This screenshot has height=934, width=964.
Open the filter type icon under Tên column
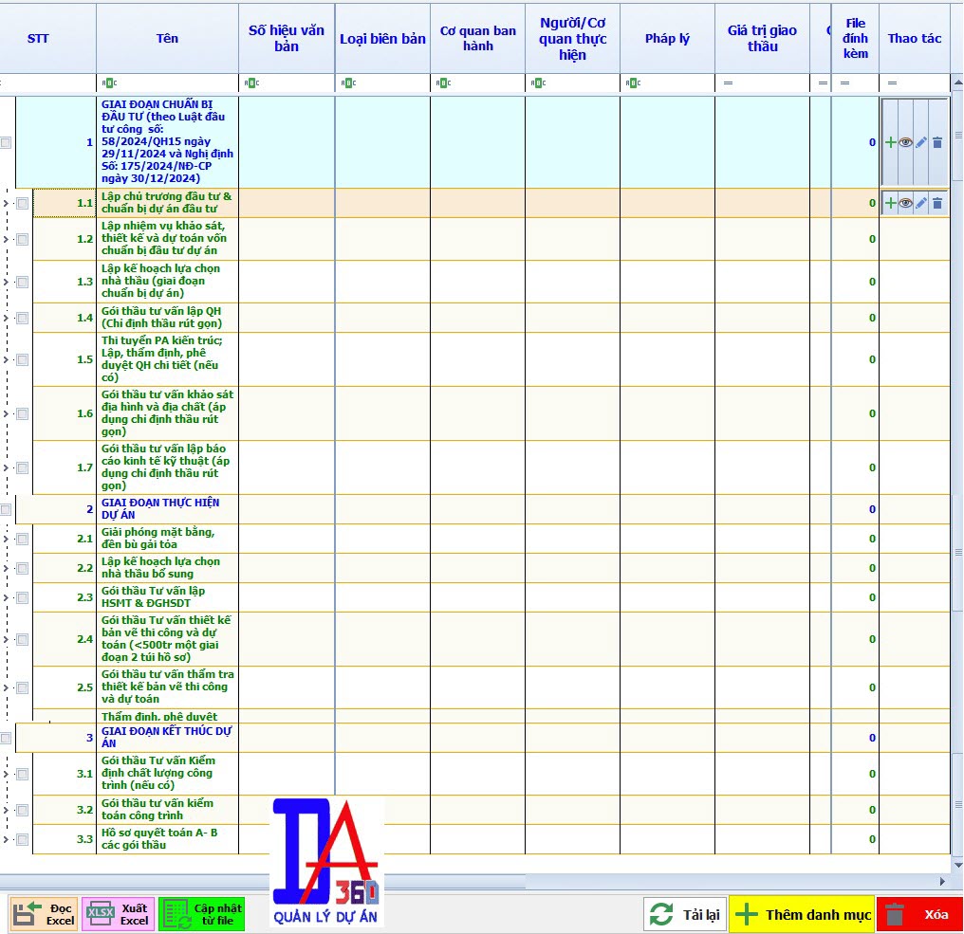[108, 83]
